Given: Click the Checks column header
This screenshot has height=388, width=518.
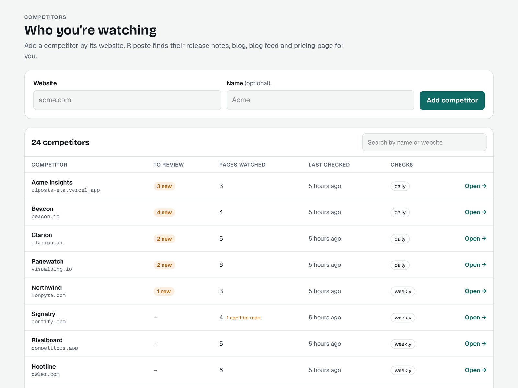Looking at the screenshot, I should point(402,165).
